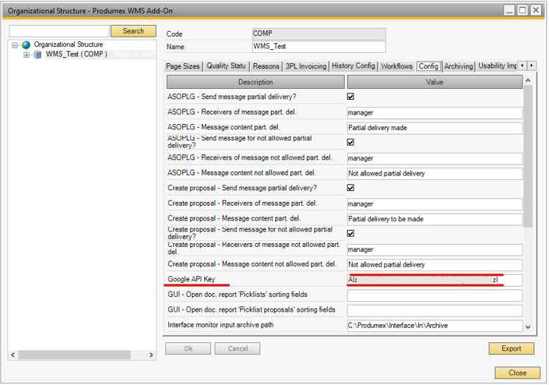549x385 pixels.
Task: Toggle ASOPLG not allowed partial delivery checkbox
Action: pyautogui.click(x=351, y=142)
